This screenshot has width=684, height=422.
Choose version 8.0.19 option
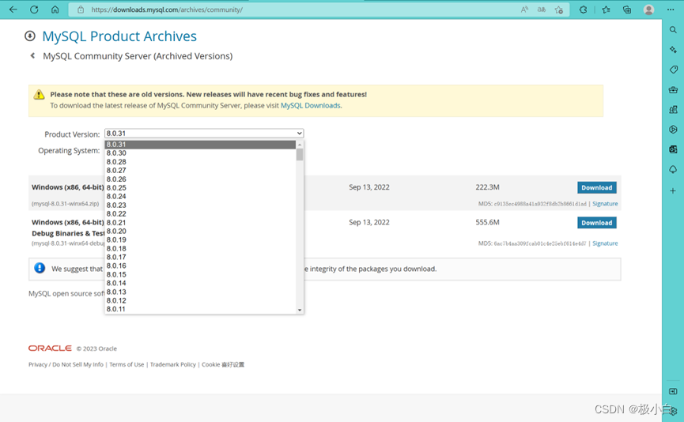point(200,239)
